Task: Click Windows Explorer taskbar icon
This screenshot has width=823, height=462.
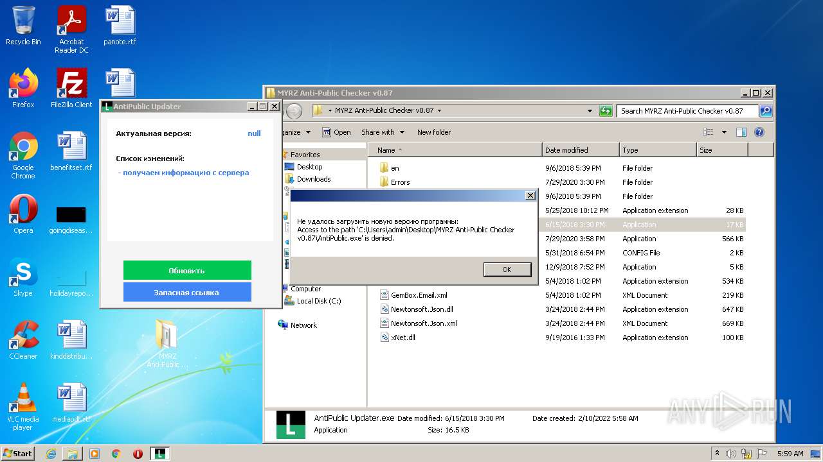Action: [x=73, y=454]
